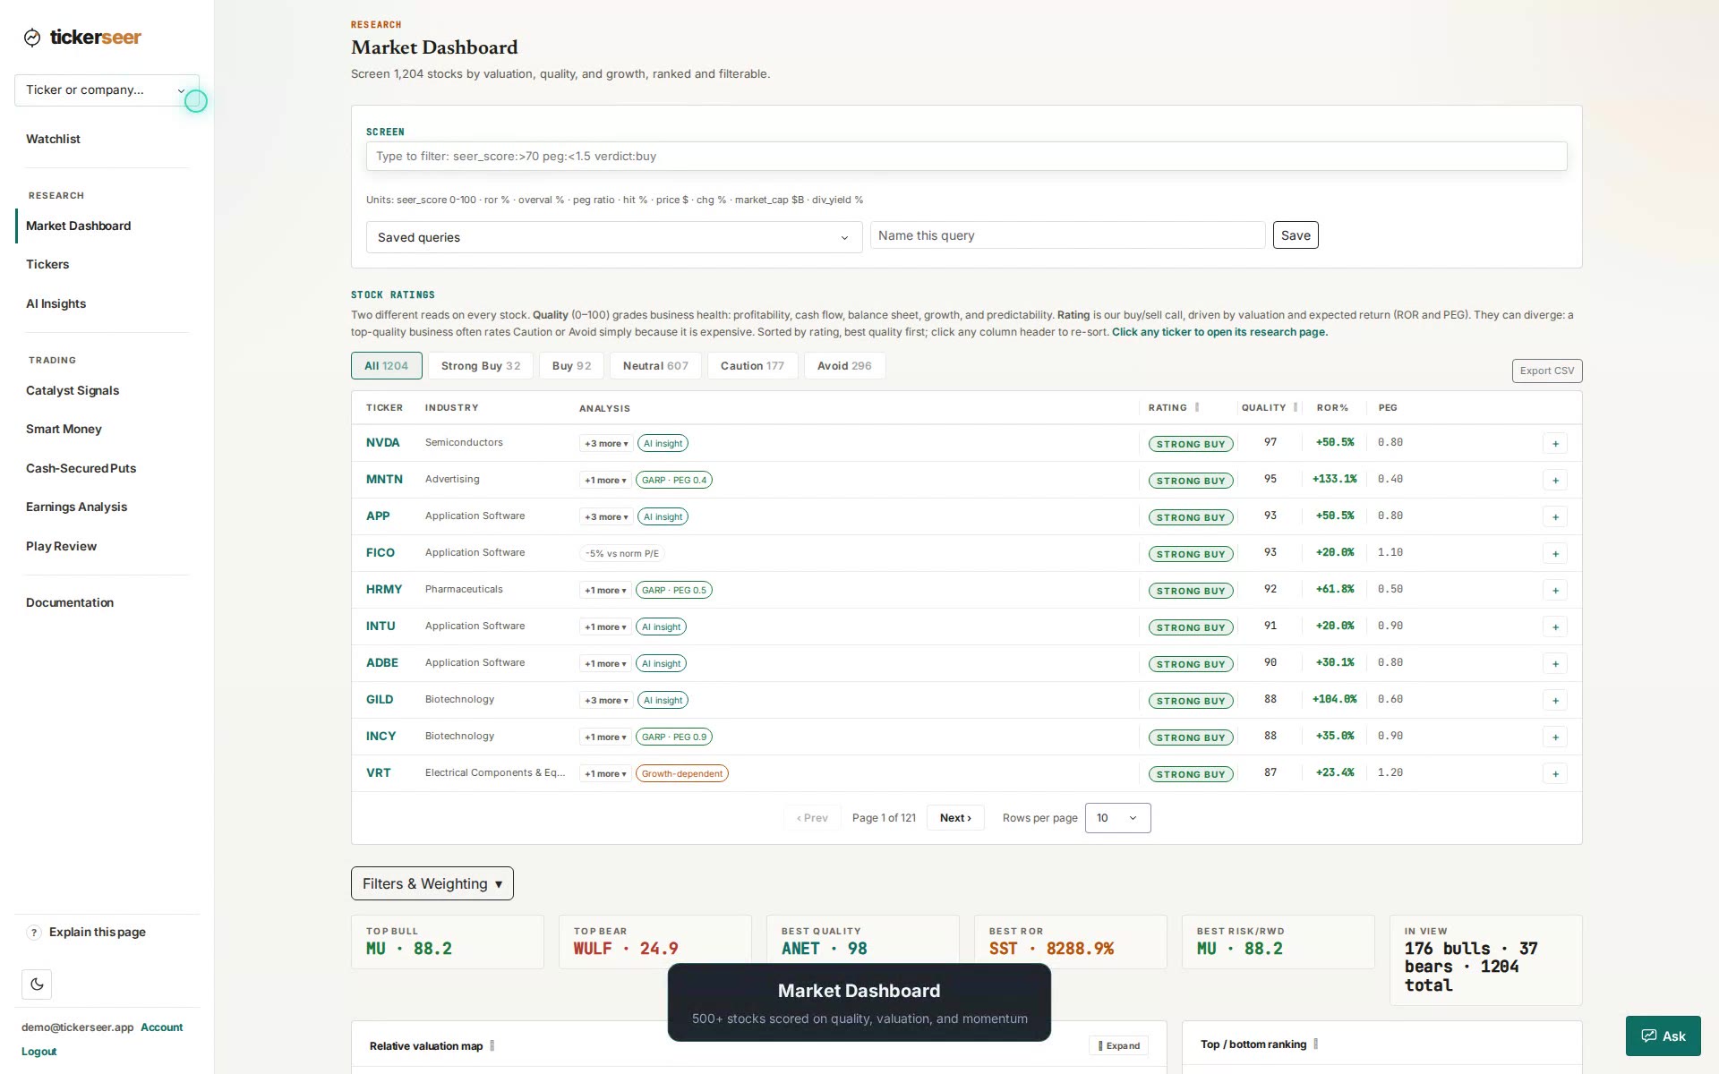Open the NVDA ticker research page
Viewport: 1719px width, 1074px height.
[x=382, y=443]
